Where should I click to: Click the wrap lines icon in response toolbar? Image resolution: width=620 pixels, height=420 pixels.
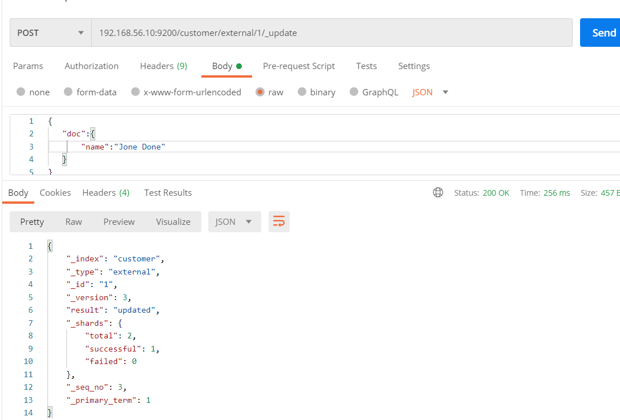pyautogui.click(x=279, y=221)
